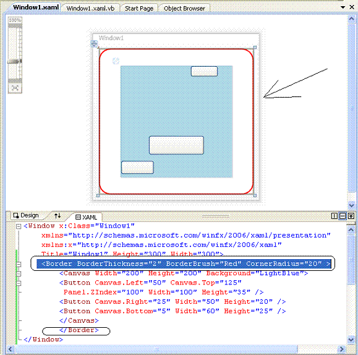The height and width of the screenshot is (355, 358).
Task: Open the Start Page tab
Action: [x=139, y=8]
